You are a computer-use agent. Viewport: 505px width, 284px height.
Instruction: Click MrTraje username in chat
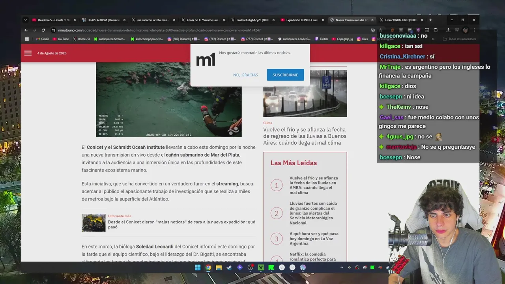point(390,67)
